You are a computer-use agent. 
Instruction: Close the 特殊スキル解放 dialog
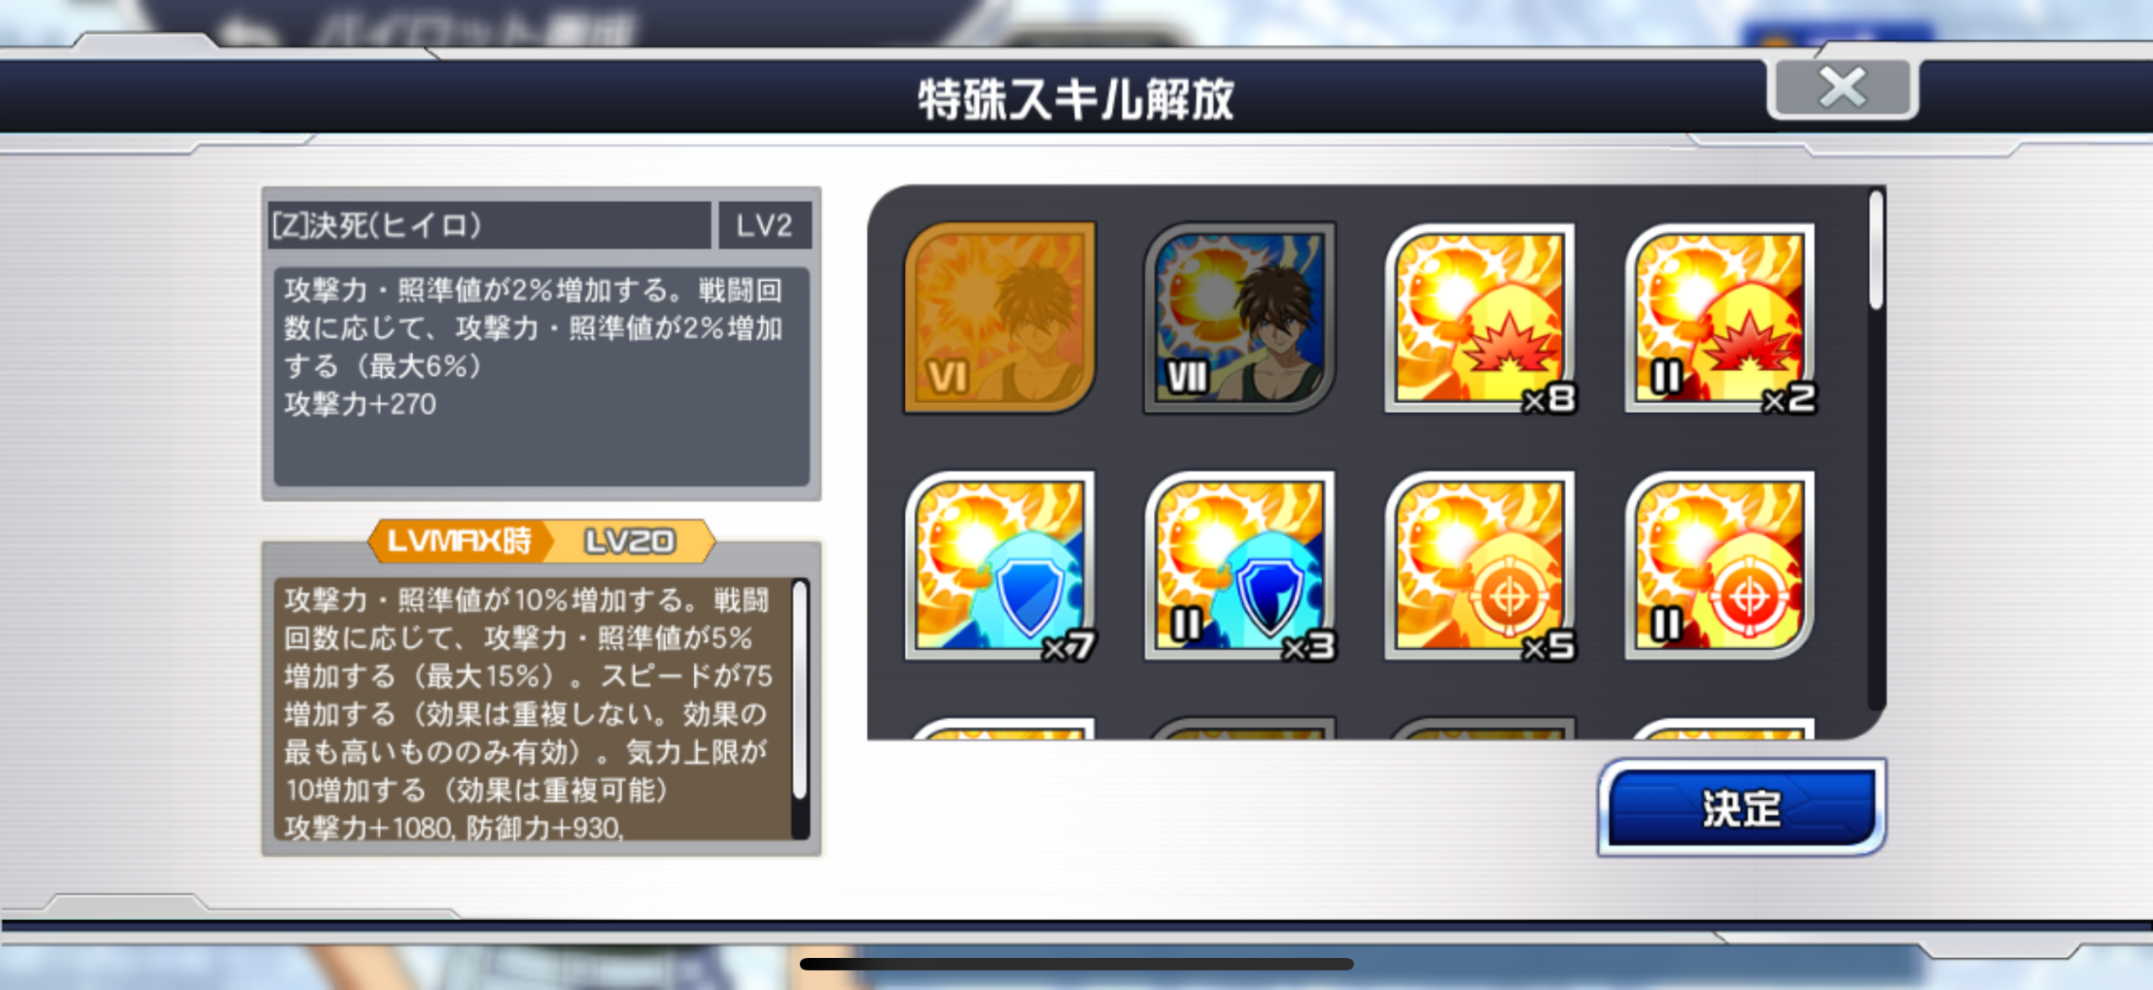[x=1842, y=88]
